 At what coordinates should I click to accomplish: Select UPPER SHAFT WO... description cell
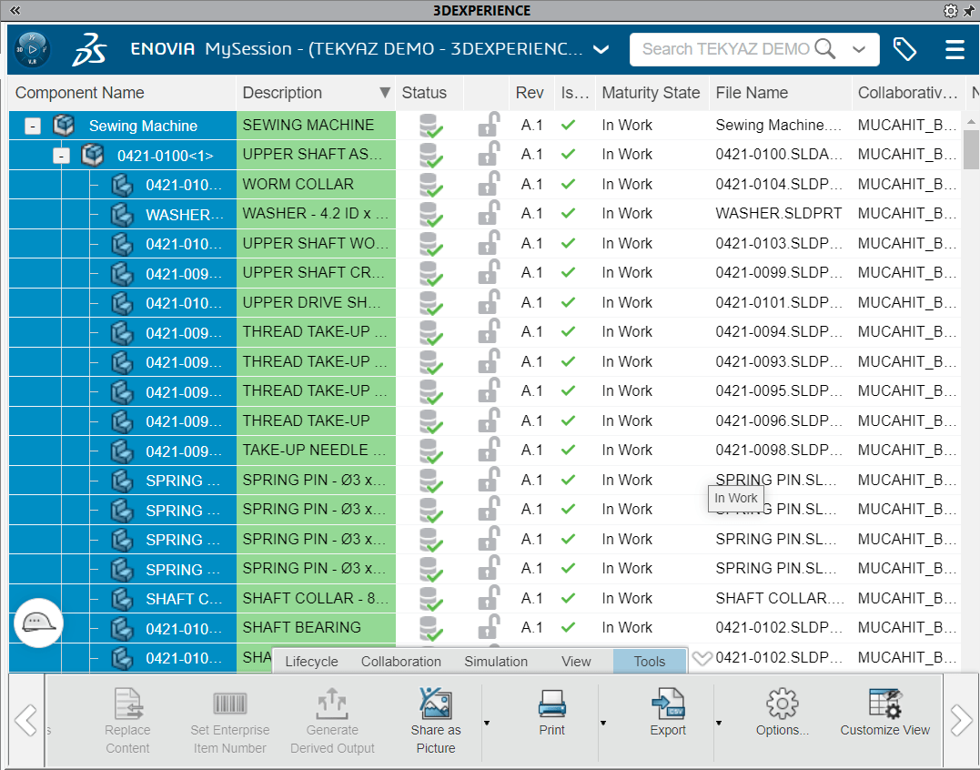click(316, 243)
